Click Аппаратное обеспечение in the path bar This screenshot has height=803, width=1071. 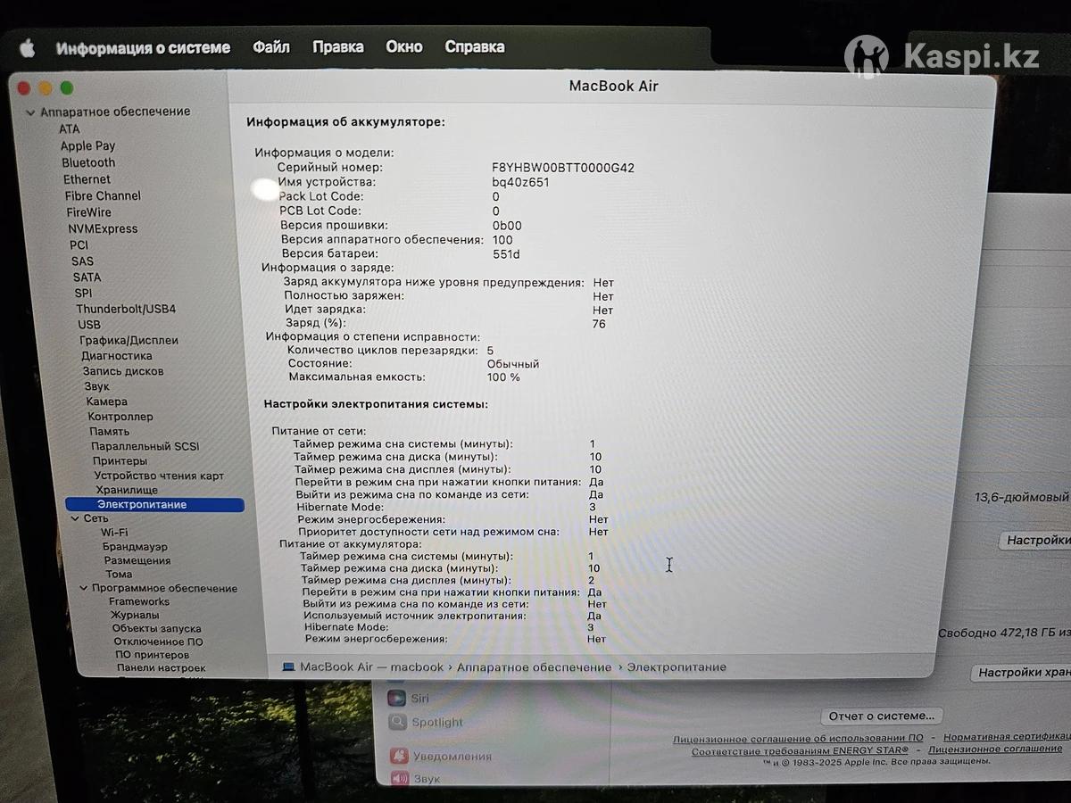534,667
